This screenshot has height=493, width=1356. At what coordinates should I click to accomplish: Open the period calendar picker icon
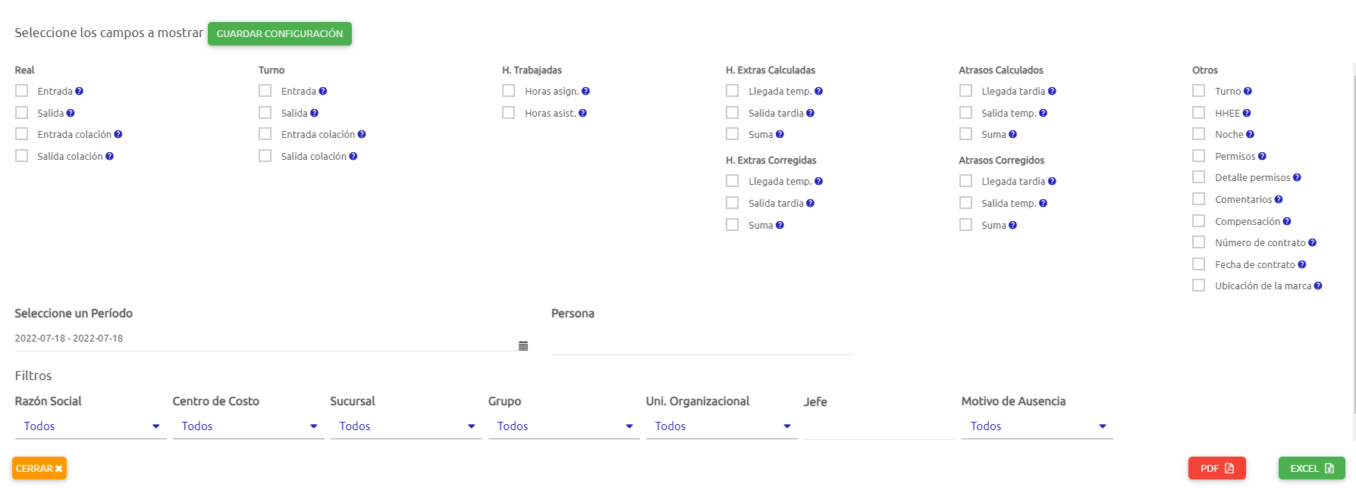point(523,346)
